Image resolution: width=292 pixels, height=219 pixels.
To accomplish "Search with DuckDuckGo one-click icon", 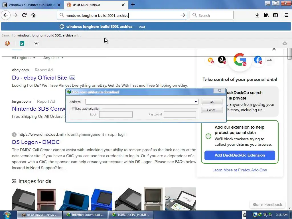I will [7, 43].
